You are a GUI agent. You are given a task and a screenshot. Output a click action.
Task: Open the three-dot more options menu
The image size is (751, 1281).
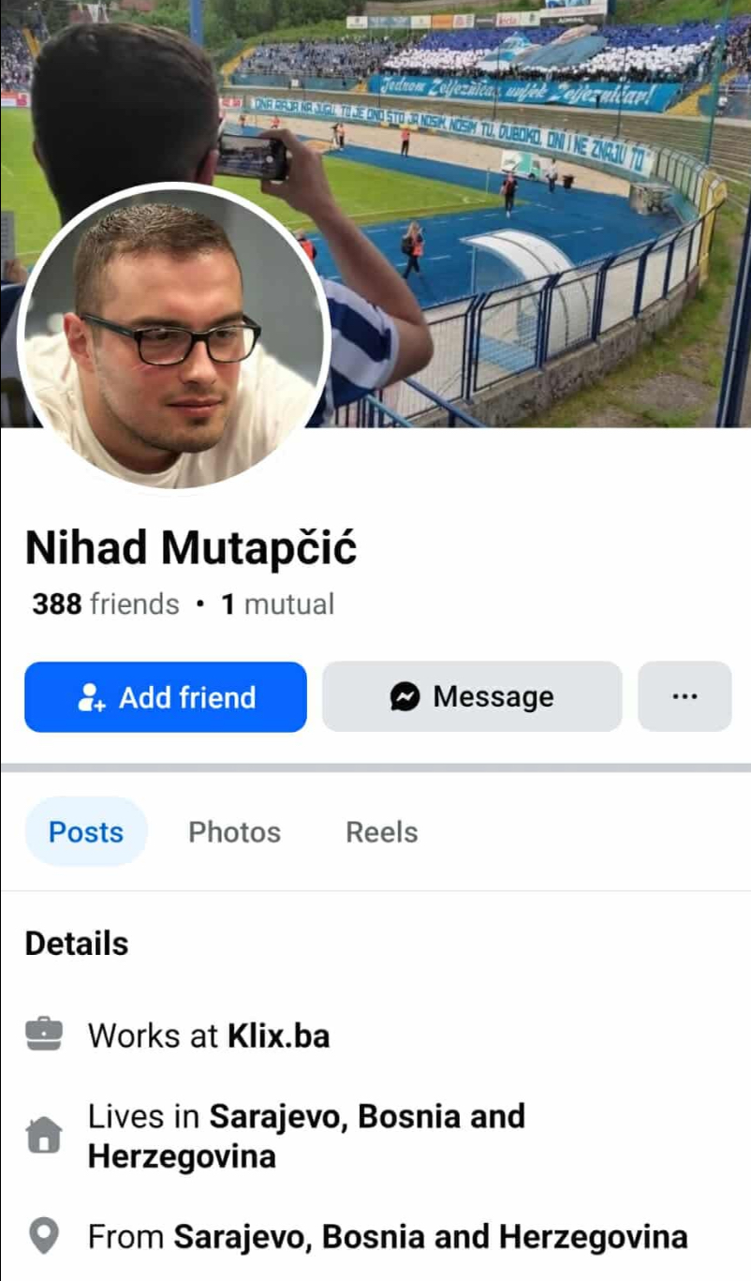685,696
